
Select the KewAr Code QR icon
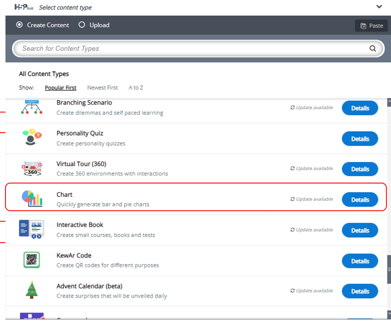(32, 260)
